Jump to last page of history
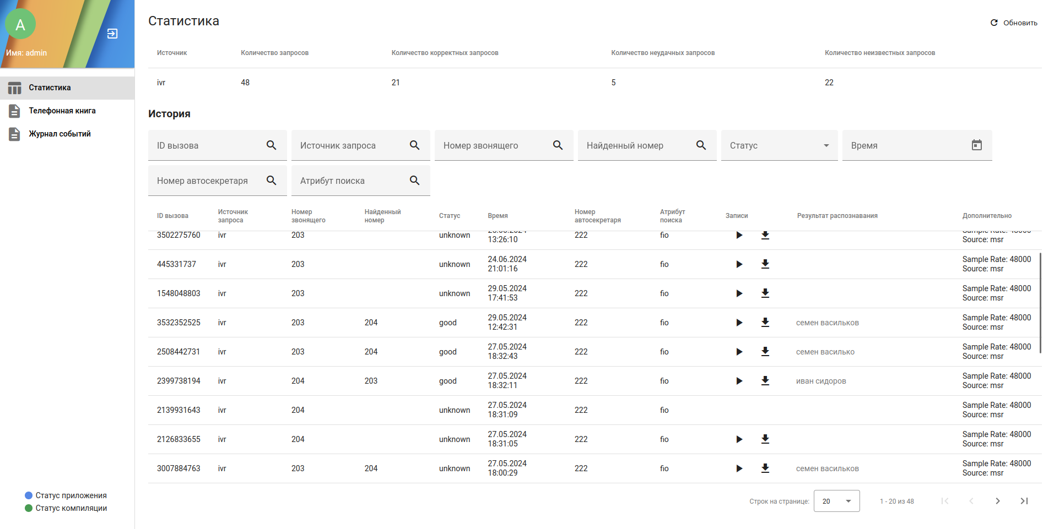 pyautogui.click(x=1024, y=501)
